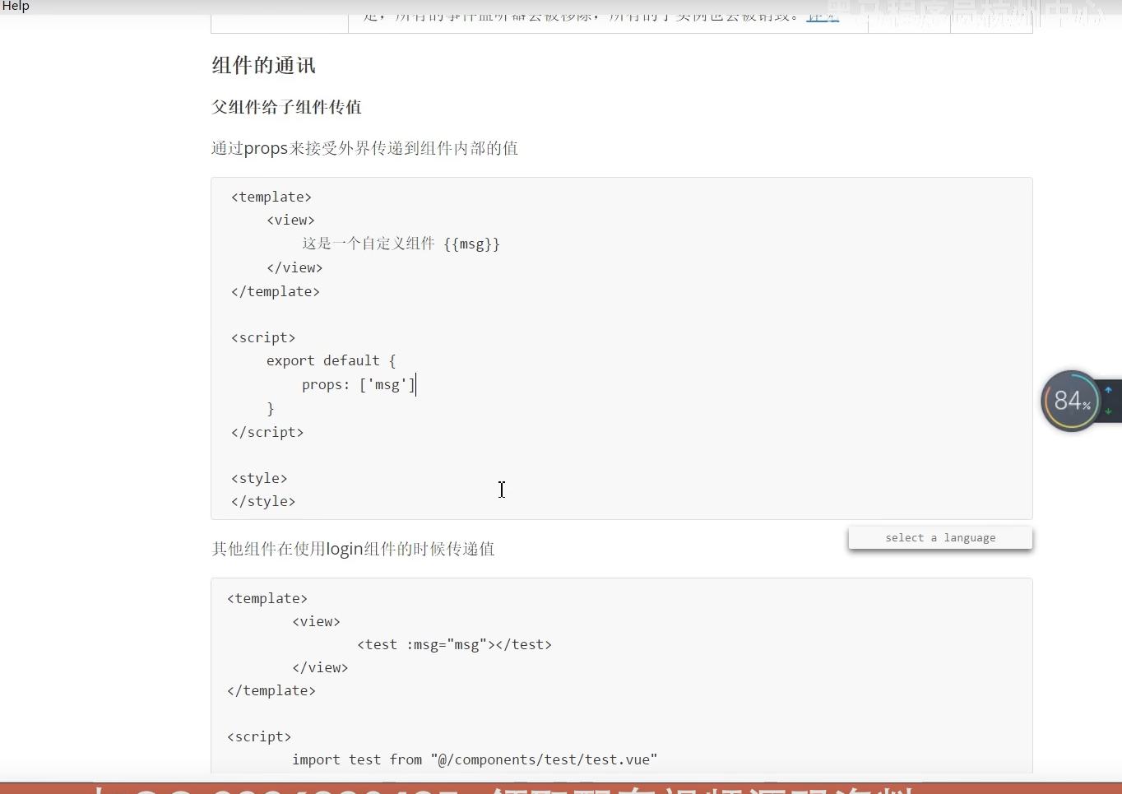Click the heading '组件的通讯'
The width and height of the screenshot is (1122, 794).
(x=263, y=66)
